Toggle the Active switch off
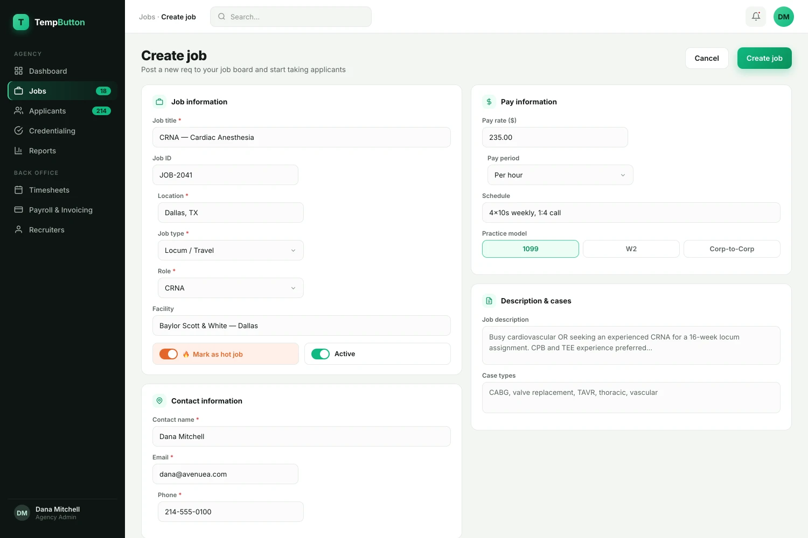 tap(321, 354)
